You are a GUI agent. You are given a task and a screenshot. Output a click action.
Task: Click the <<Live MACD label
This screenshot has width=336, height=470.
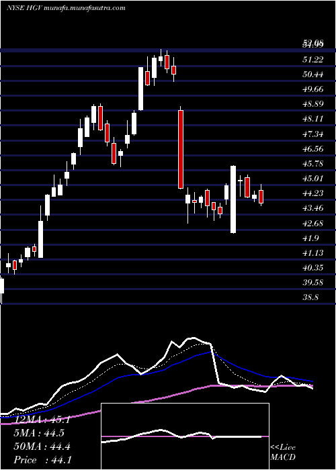[x=283, y=453]
